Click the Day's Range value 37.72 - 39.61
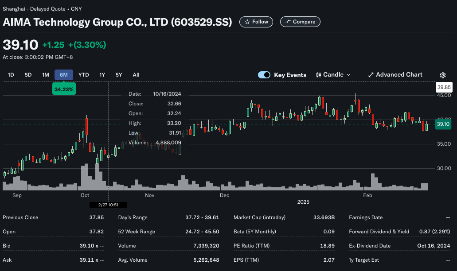The height and width of the screenshot is (271, 457). click(x=202, y=217)
